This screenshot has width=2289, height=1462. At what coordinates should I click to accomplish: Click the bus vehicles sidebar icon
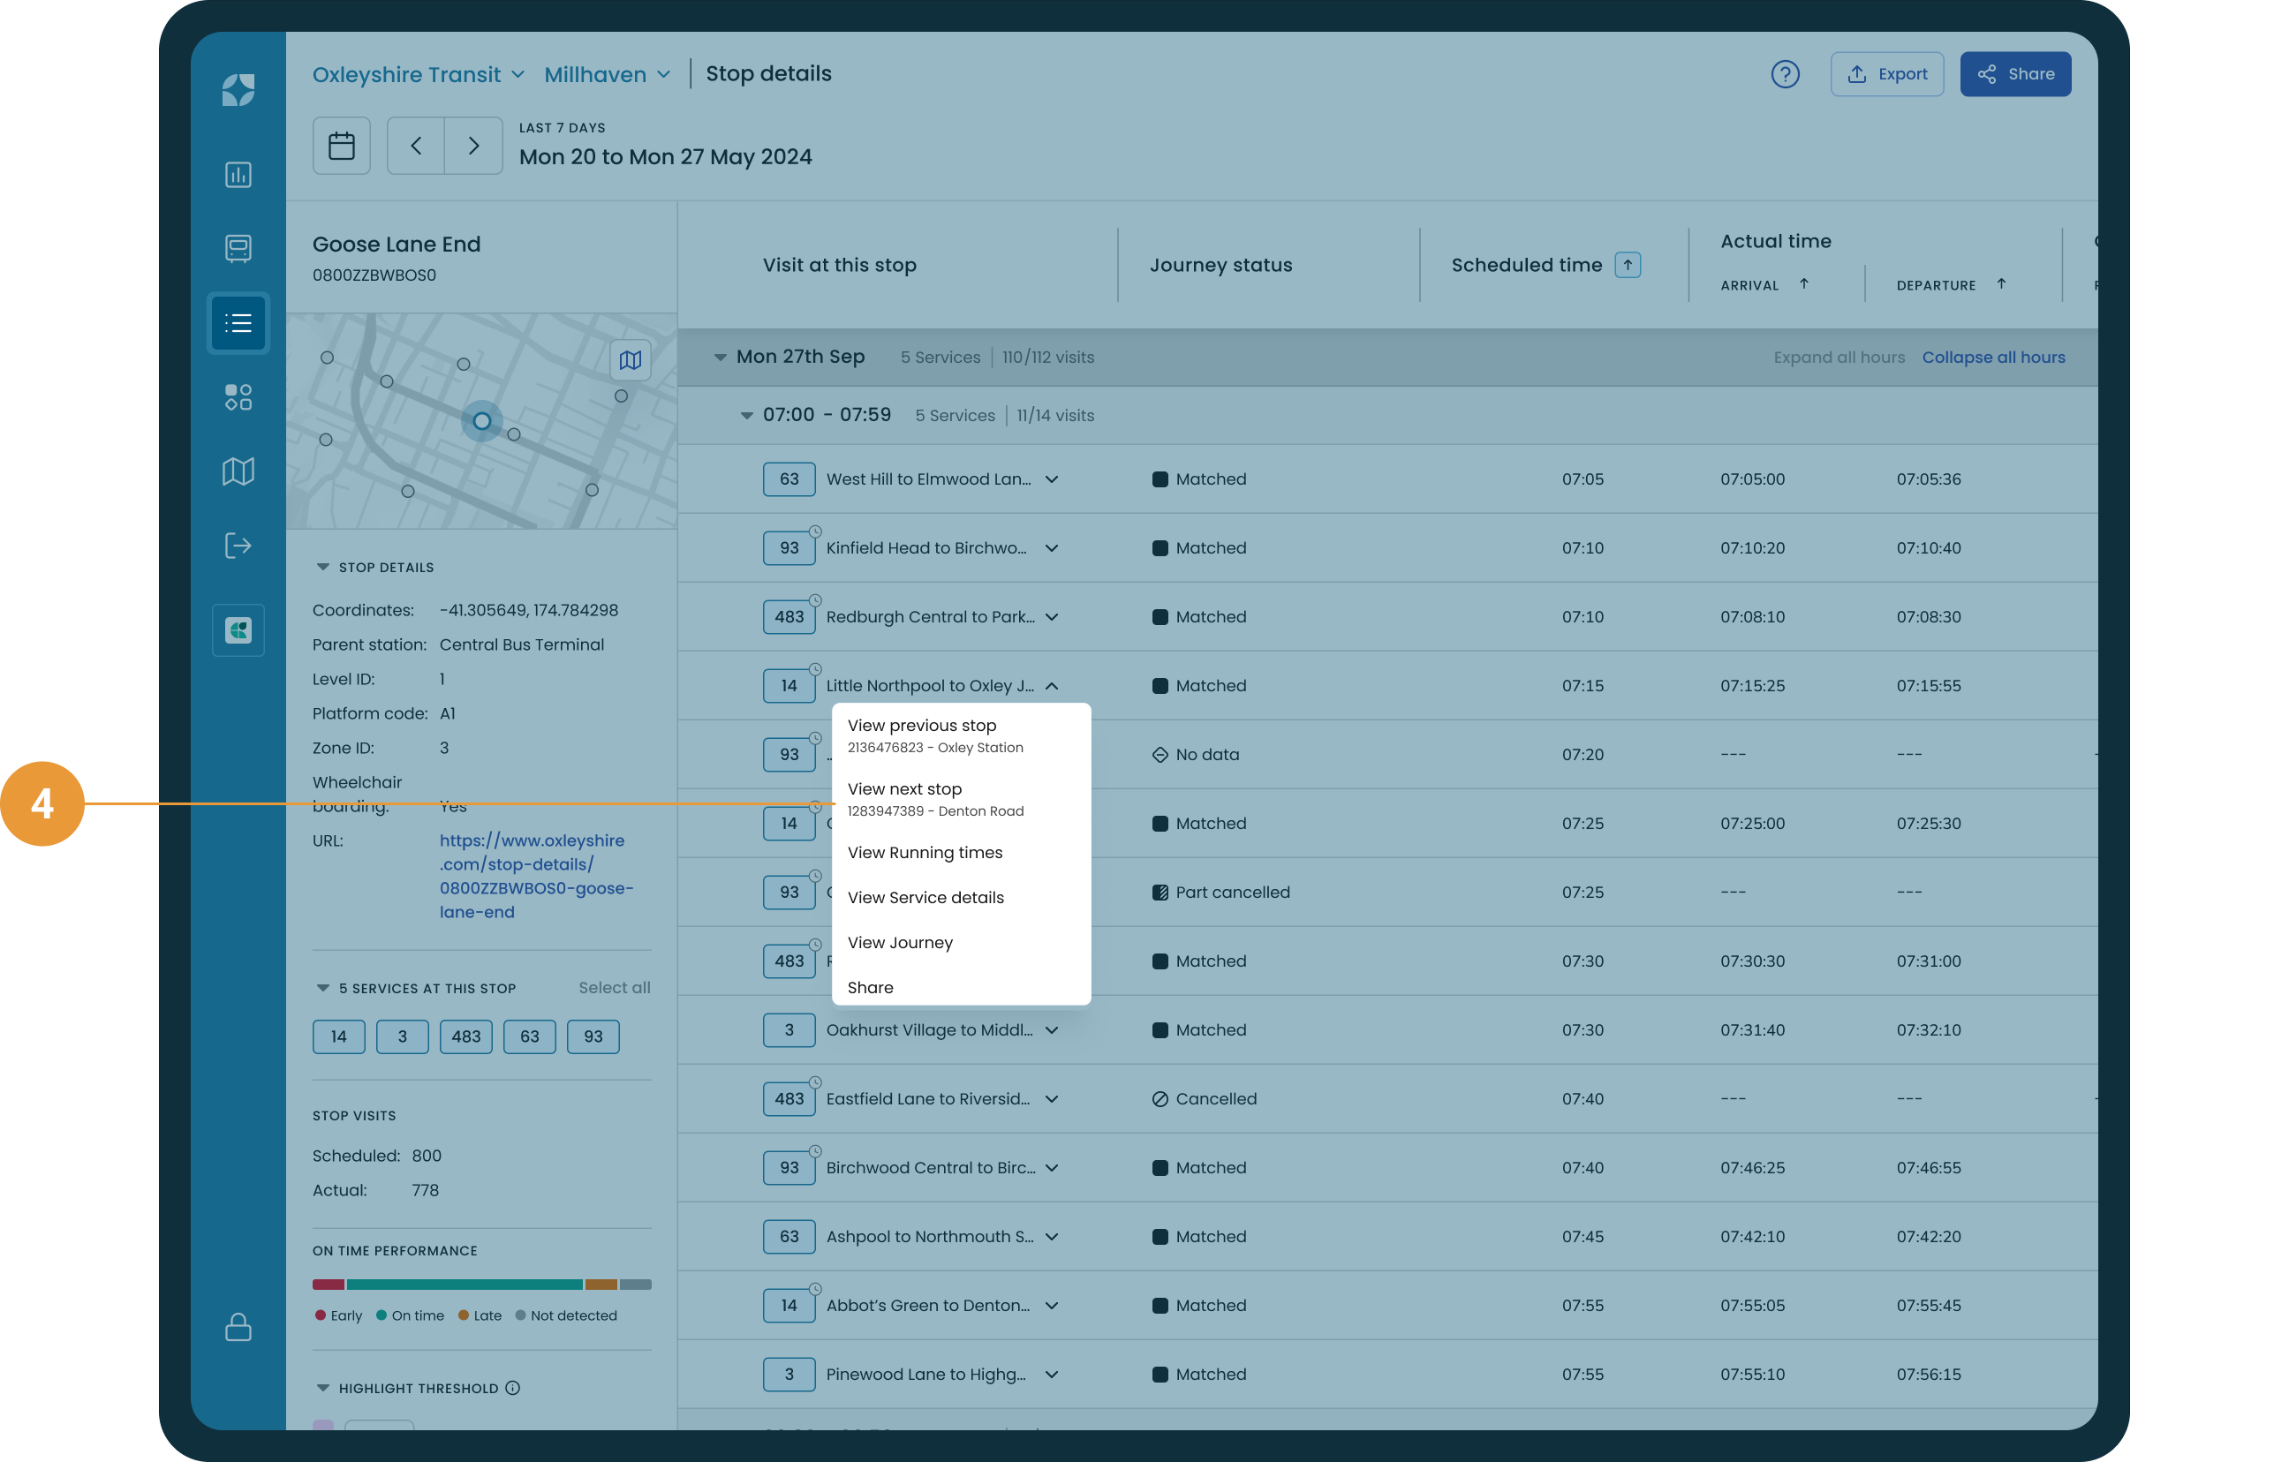(238, 248)
